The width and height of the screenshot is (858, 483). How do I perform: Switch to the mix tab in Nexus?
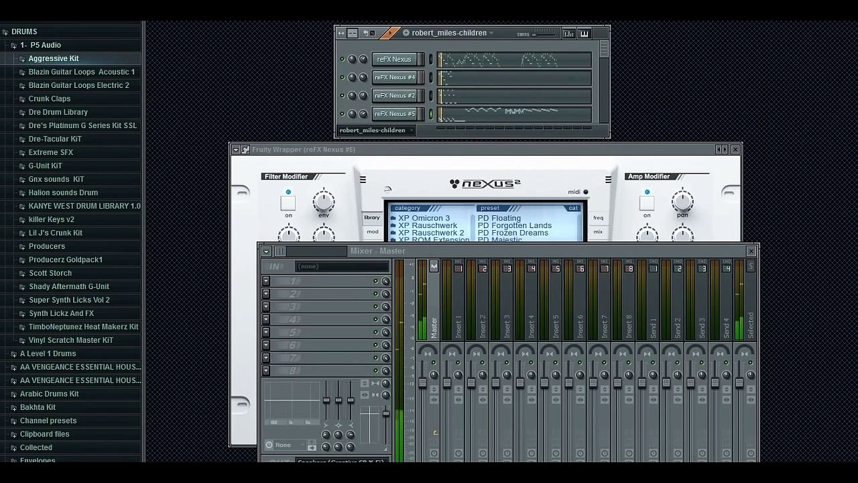click(x=598, y=232)
